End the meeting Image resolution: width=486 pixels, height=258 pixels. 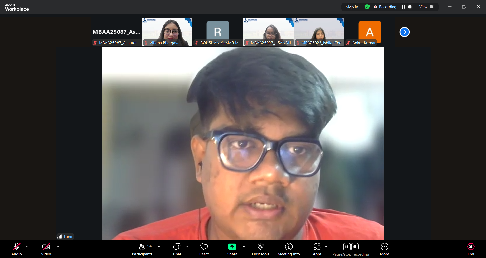(x=471, y=249)
